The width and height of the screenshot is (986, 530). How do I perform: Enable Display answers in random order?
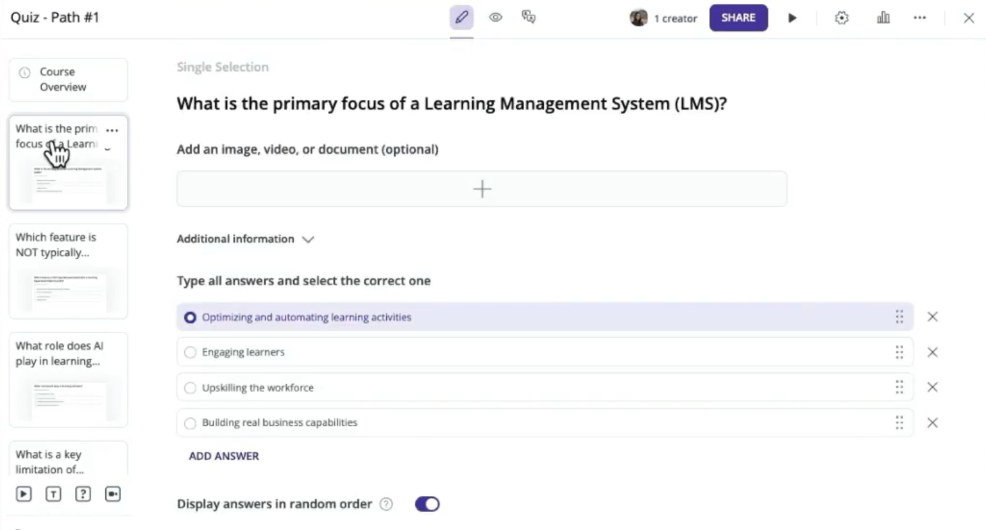pyautogui.click(x=427, y=504)
